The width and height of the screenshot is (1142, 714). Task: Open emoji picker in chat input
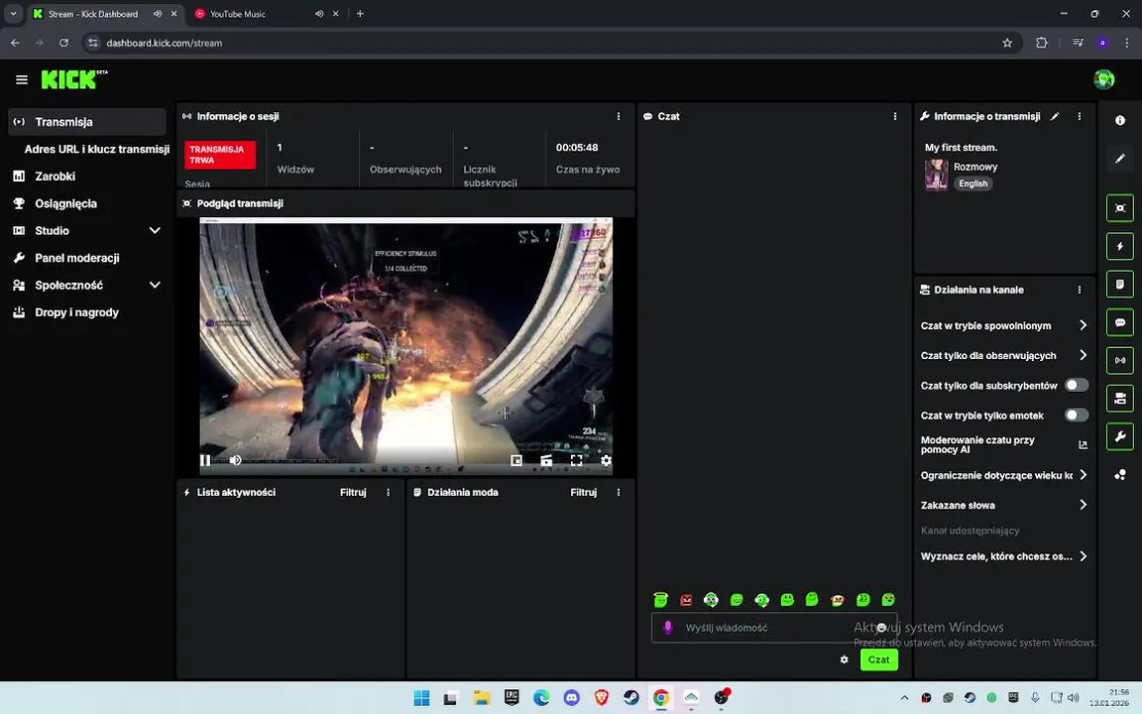pyautogui.click(x=881, y=628)
